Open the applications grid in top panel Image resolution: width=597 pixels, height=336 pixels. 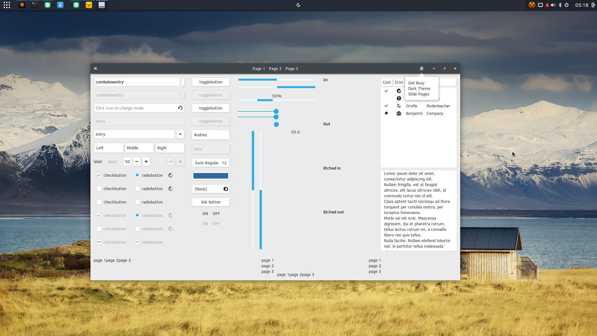coord(7,5)
